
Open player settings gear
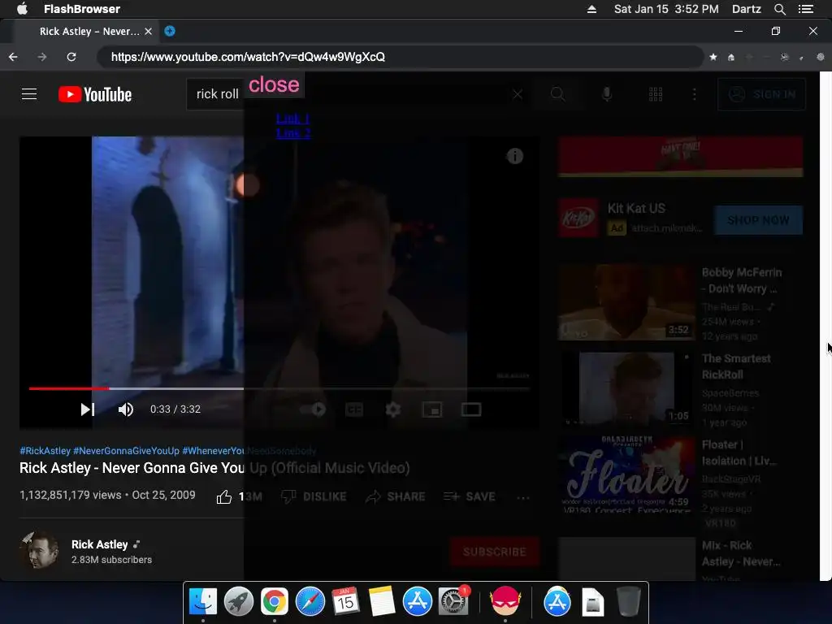point(393,409)
